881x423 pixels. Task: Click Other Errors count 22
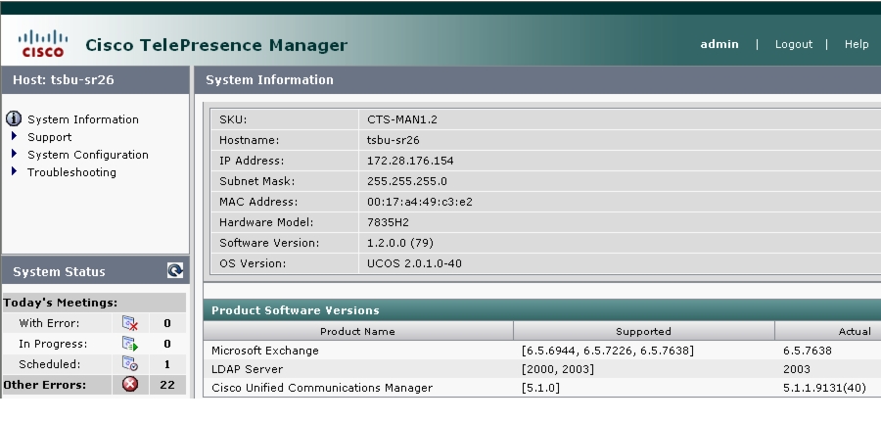coord(167,385)
